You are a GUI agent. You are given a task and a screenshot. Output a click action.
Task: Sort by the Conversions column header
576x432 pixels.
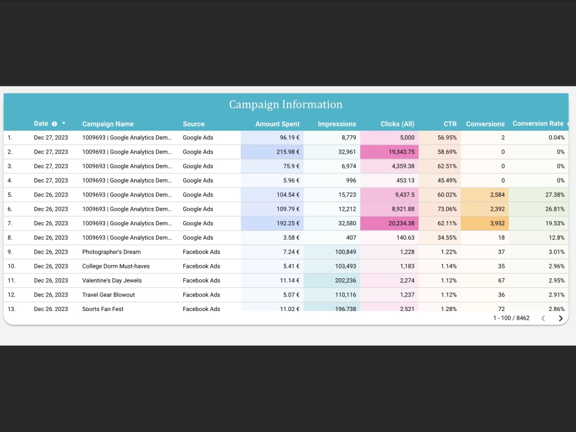(x=485, y=123)
